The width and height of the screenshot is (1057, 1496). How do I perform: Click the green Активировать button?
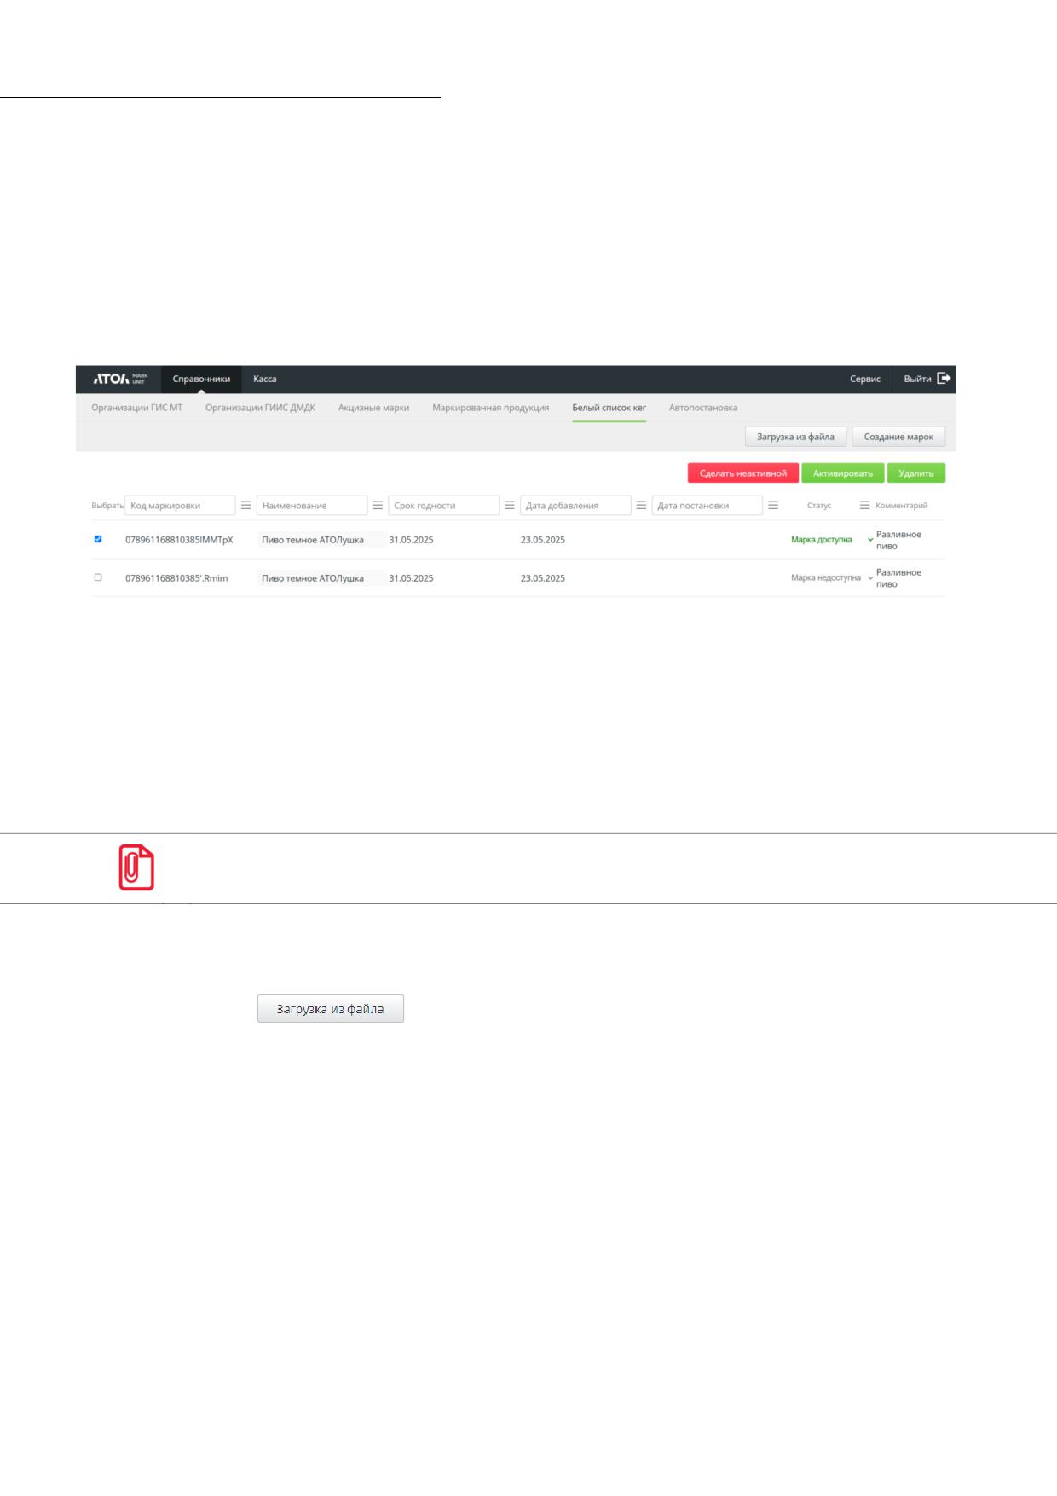(843, 473)
